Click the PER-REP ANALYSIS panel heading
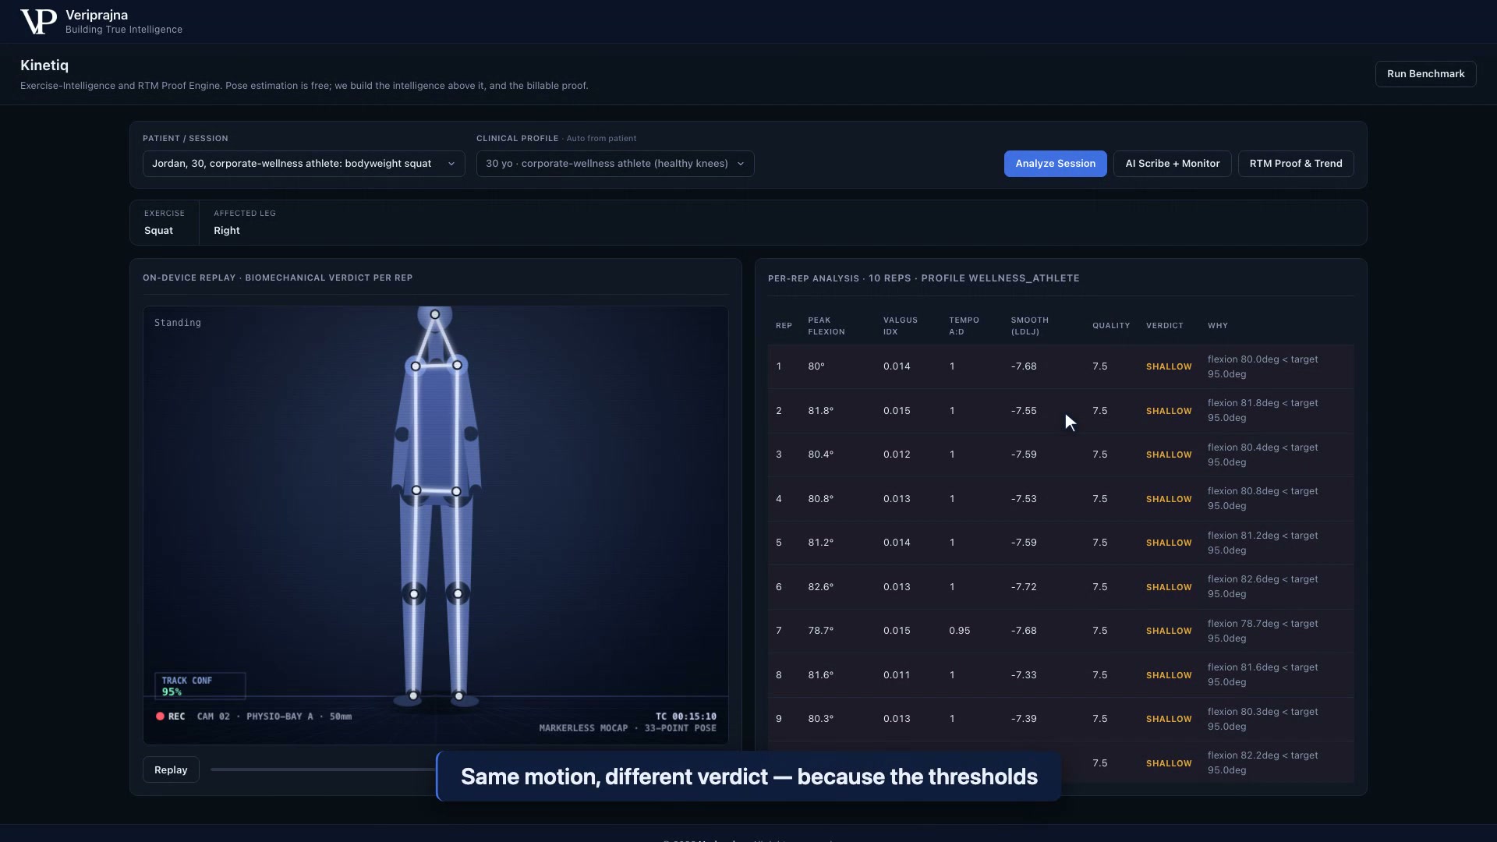The height and width of the screenshot is (842, 1497). pos(923,278)
